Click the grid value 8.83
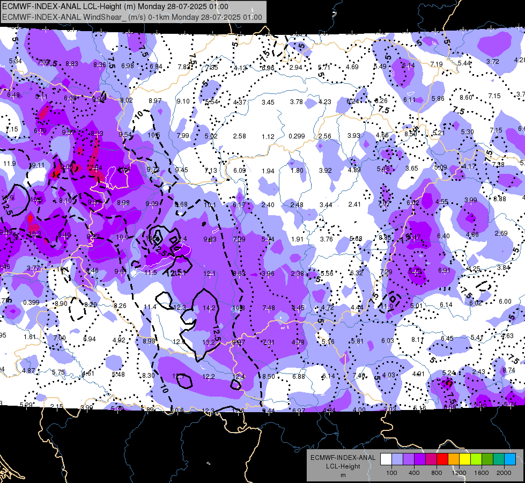Image resolution: width=525 pixels, height=483 pixels. pos(72,64)
